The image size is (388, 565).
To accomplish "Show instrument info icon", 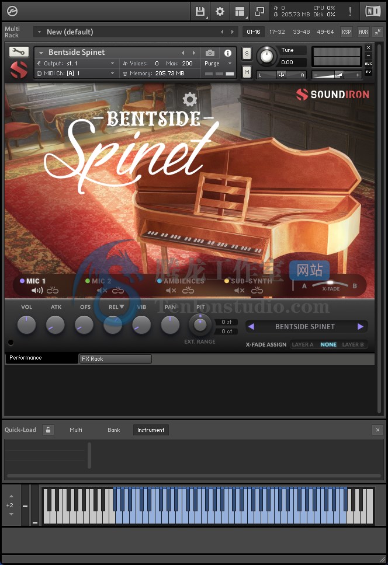I will (x=227, y=53).
